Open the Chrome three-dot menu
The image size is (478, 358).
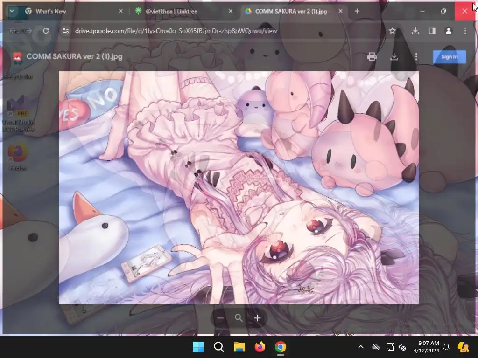click(x=465, y=31)
